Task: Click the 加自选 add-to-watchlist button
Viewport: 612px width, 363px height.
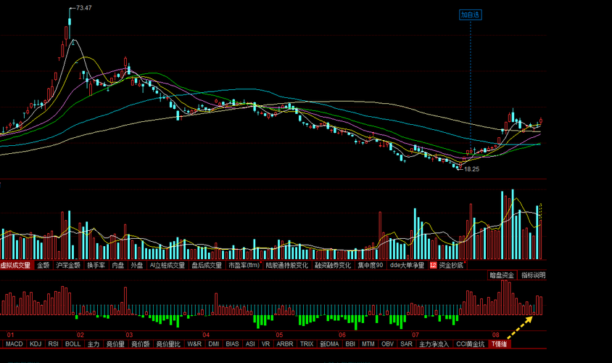Action: (x=471, y=15)
